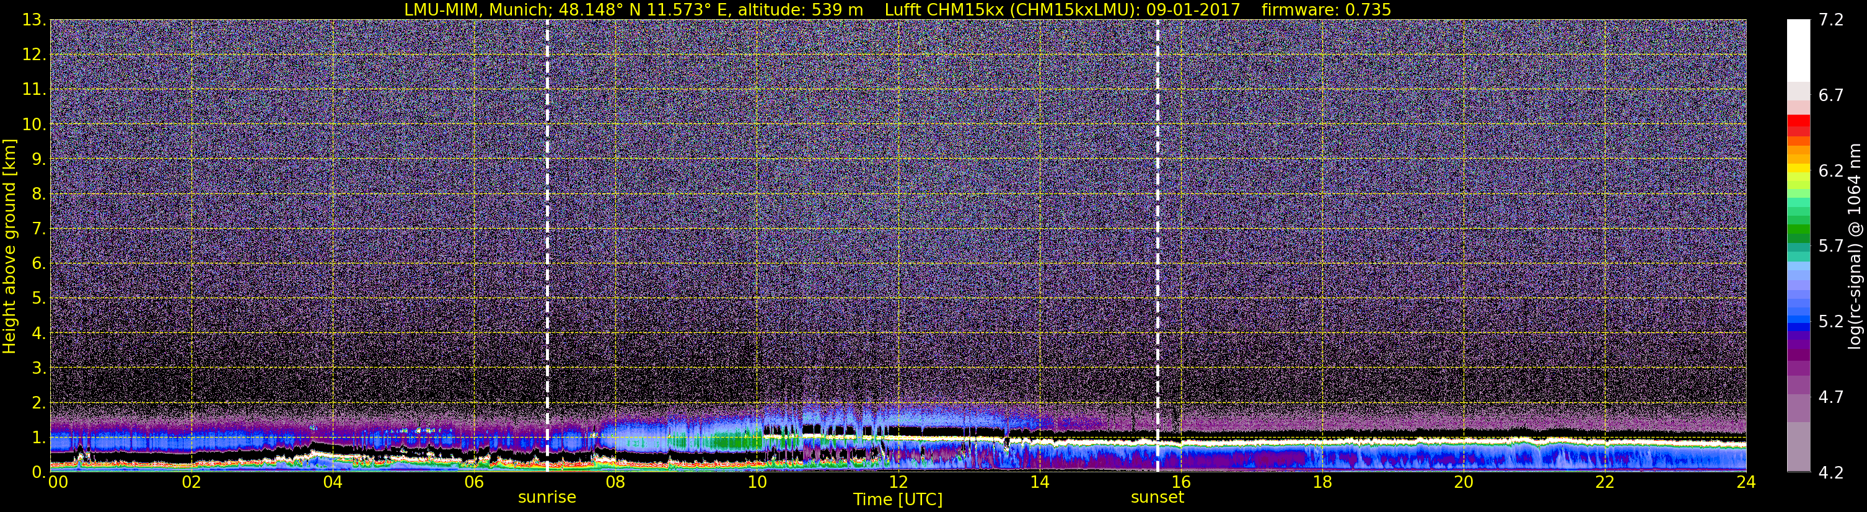
Task: Click the height axis tick '10.'
Action: [x=34, y=125]
